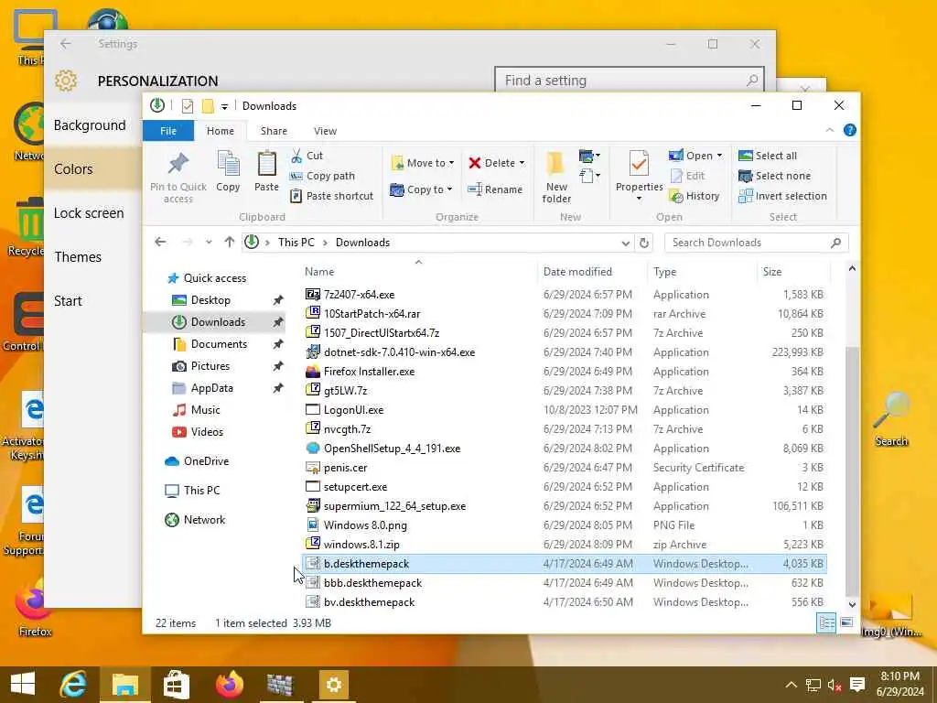This screenshot has height=703, width=937.
Task: Open Internet Explorer from taskbar
Action: (74, 684)
